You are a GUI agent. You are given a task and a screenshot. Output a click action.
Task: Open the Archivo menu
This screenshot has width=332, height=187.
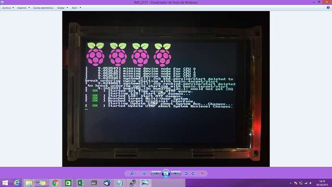point(8,8)
